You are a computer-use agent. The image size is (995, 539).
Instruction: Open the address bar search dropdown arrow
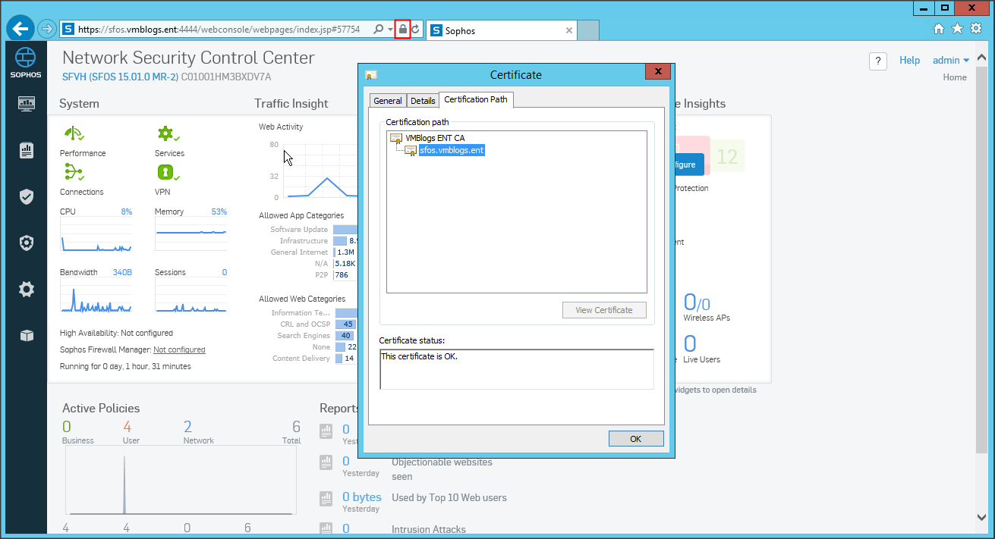pos(390,30)
